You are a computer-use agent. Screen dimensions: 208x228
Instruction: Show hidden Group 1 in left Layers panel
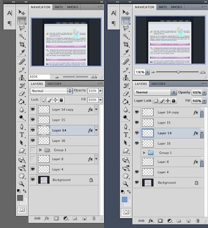tap(33, 150)
